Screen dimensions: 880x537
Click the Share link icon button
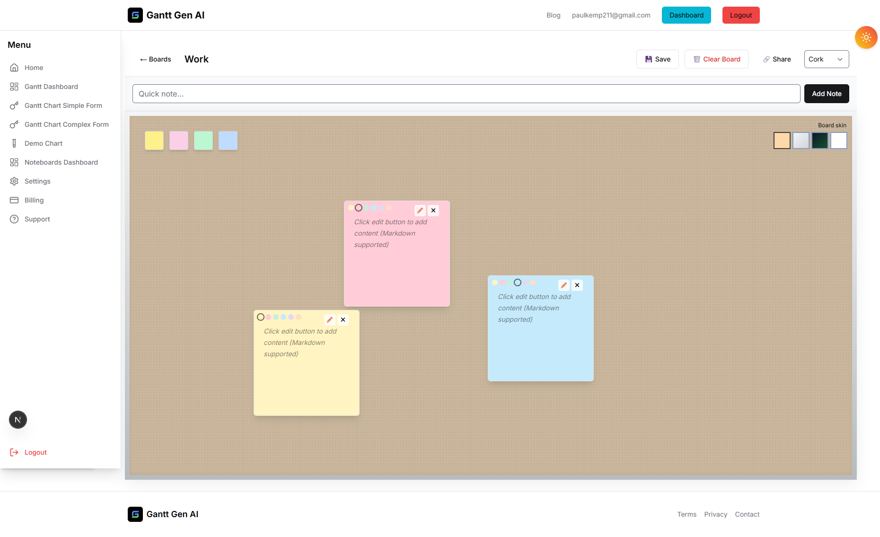[x=776, y=59]
